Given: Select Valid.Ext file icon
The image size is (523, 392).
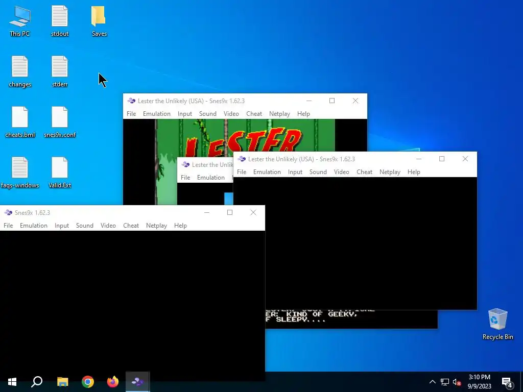Looking at the screenshot, I should pos(60,173).
